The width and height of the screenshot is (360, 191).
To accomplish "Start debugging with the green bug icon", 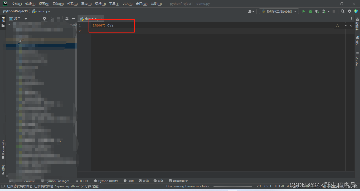I will coord(310,11).
